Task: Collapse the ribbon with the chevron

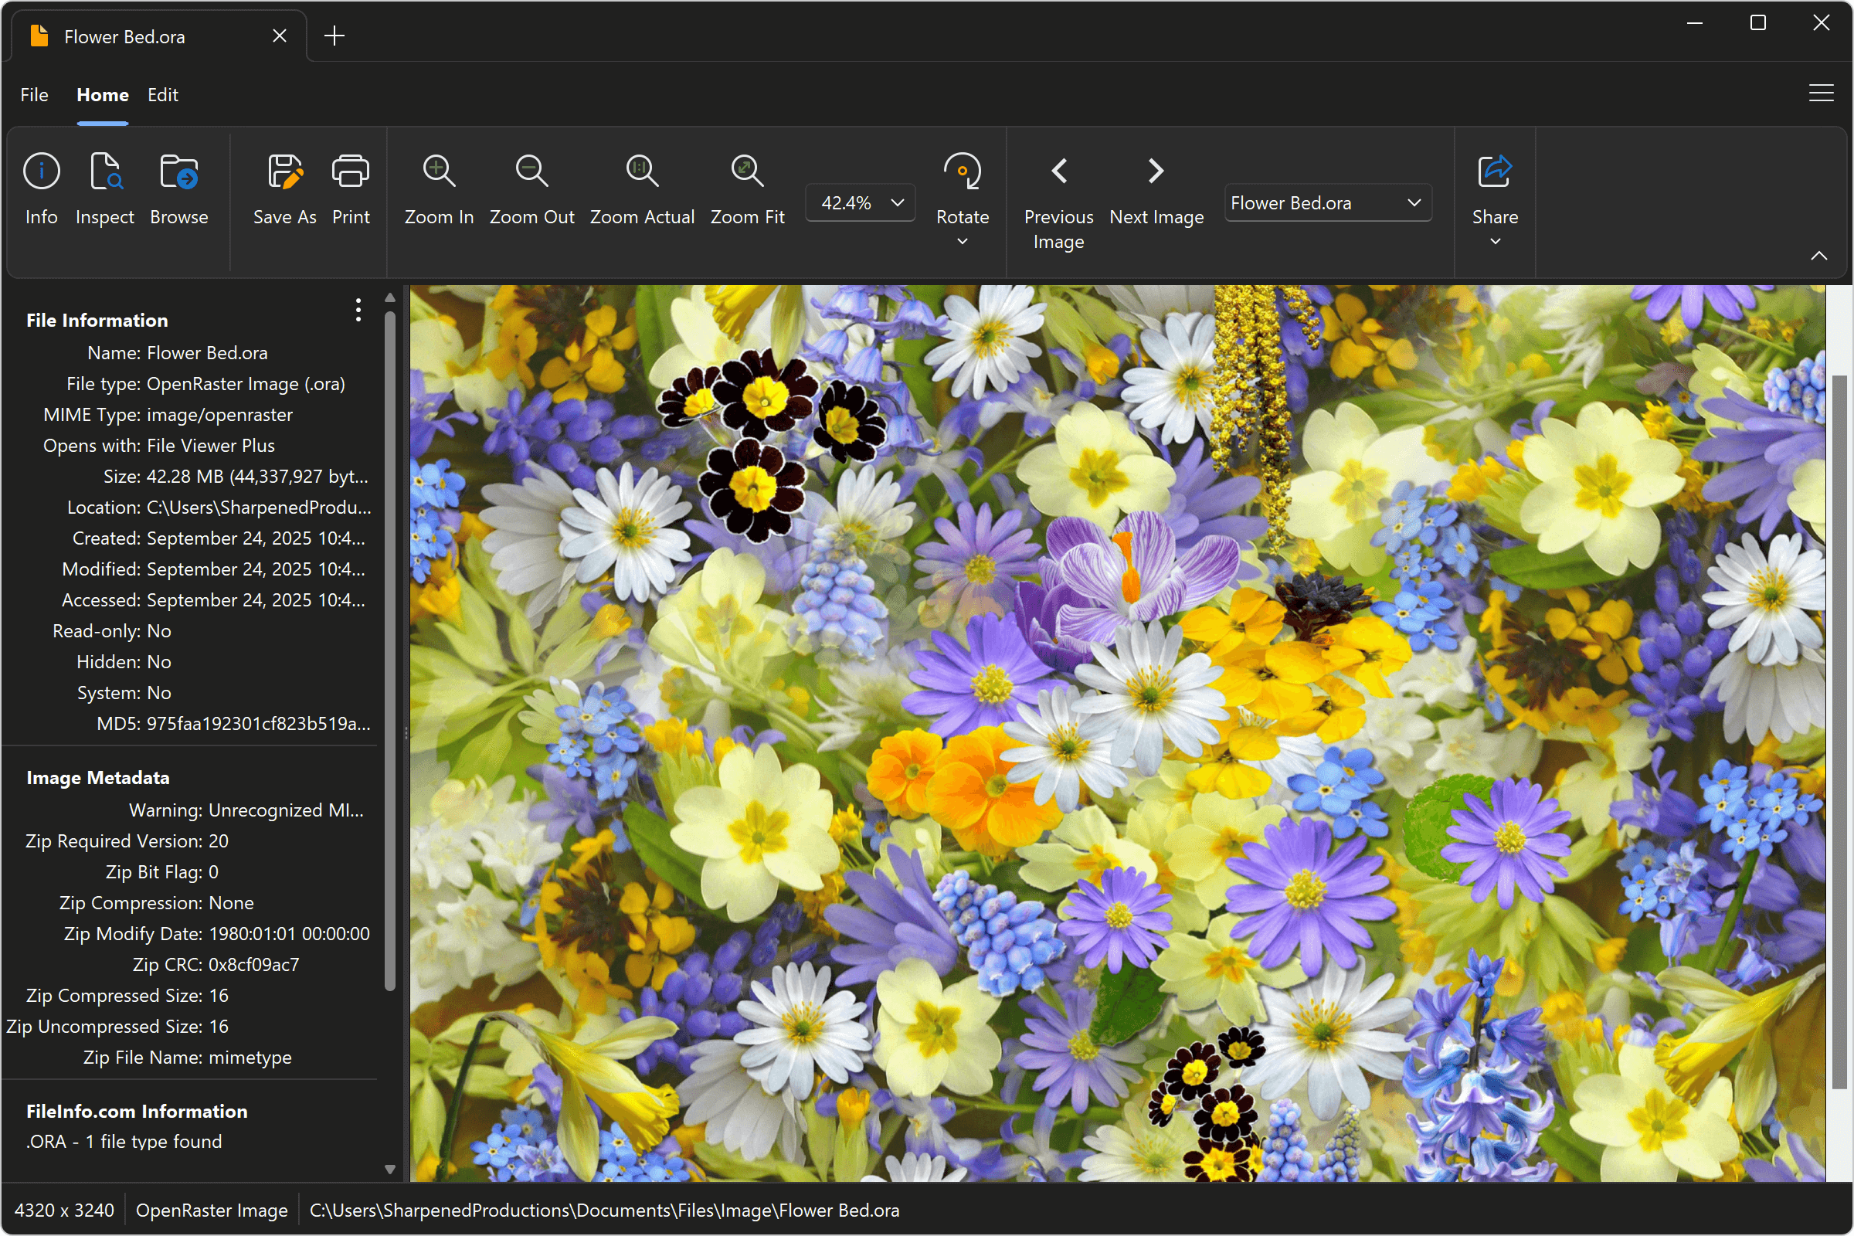Action: (x=1819, y=255)
